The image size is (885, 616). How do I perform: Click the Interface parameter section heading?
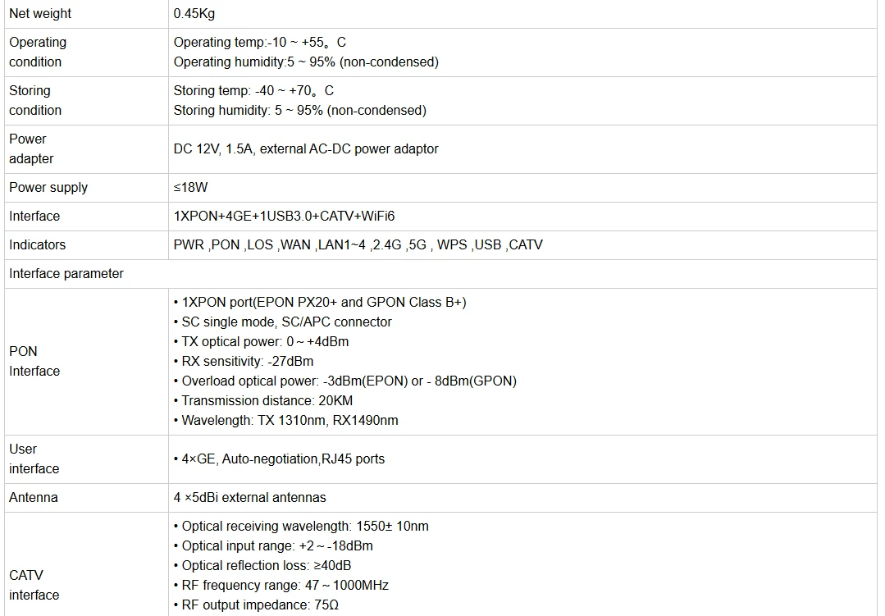click(x=66, y=274)
